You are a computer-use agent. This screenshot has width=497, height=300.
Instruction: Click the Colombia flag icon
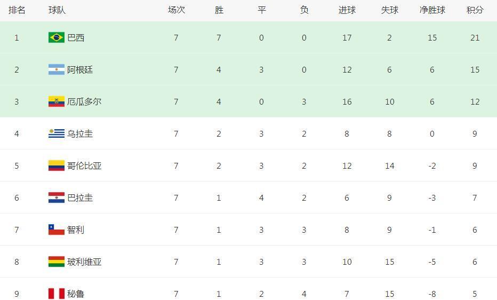click(x=56, y=165)
